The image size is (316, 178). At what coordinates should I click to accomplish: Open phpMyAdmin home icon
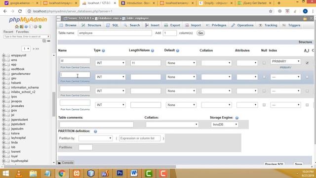pos(17,27)
